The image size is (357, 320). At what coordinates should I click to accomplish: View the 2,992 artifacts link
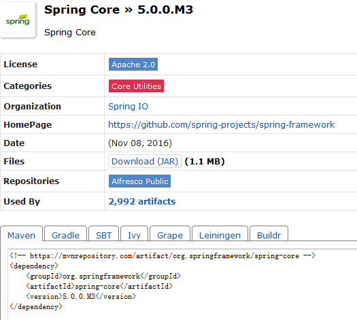pyautogui.click(x=142, y=202)
